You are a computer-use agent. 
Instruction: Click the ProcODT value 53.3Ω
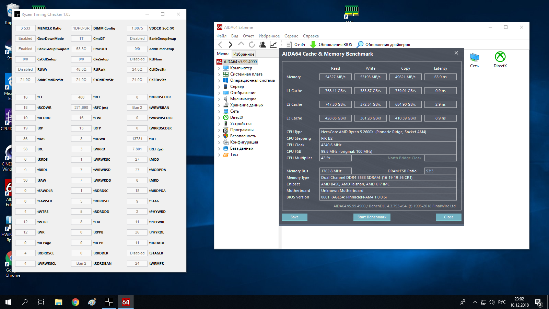point(81,49)
